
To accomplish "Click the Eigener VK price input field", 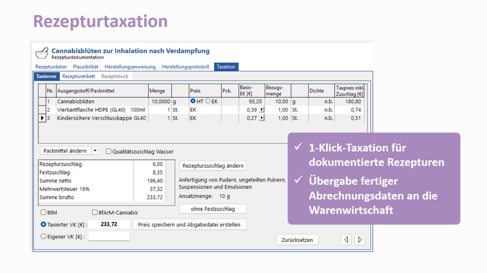I will coord(109,236).
